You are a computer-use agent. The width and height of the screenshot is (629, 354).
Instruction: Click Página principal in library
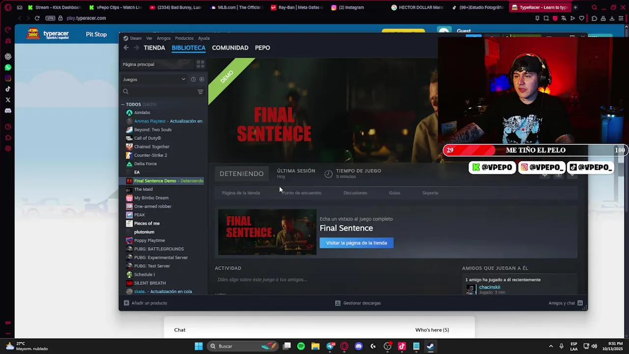[139, 64]
